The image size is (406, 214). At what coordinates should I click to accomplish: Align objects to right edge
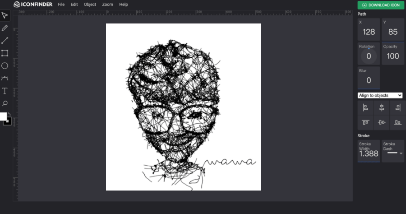tap(397, 107)
